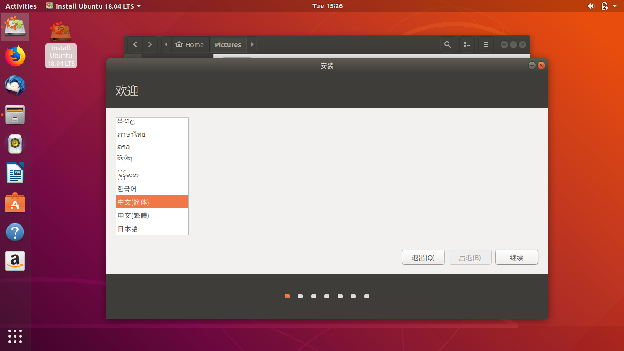Click the Files path bar right arrow
The width and height of the screenshot is (624, 351).
tap(252, 44)
